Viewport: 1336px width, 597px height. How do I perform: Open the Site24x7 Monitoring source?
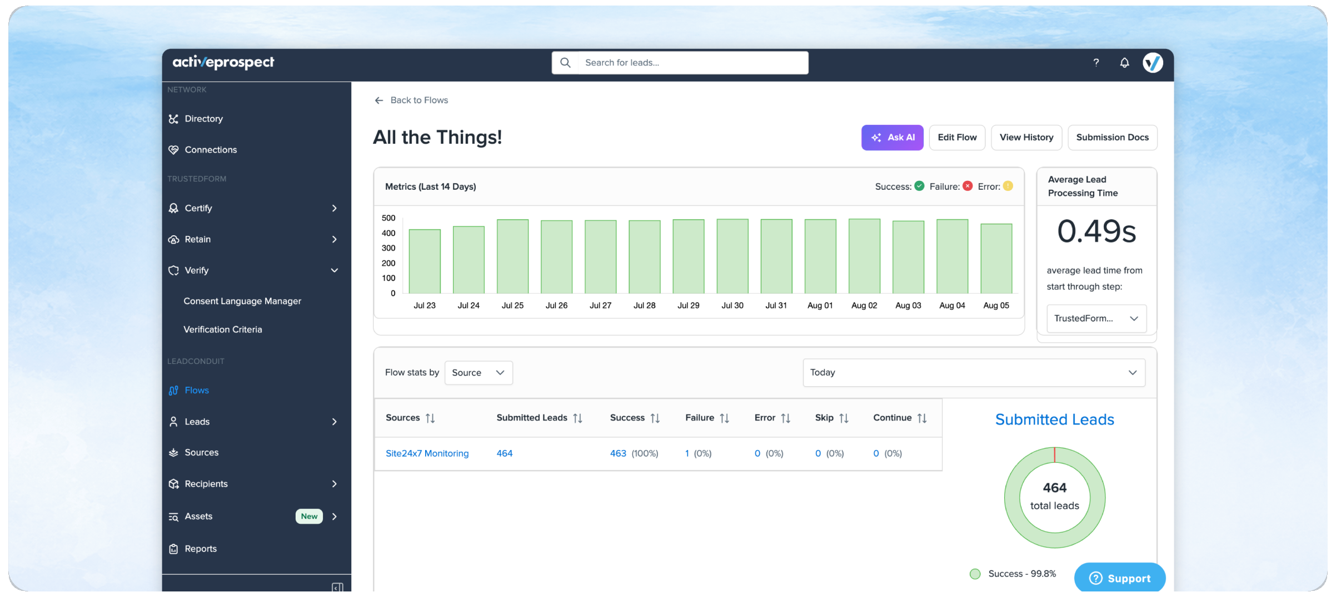427,454
